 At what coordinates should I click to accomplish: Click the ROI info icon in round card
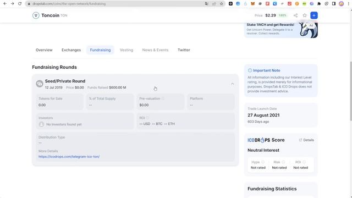(147, 118)
